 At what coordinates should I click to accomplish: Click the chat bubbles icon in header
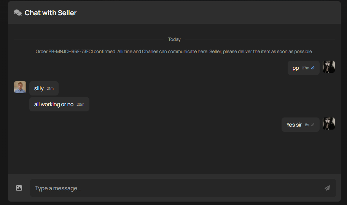18,13
